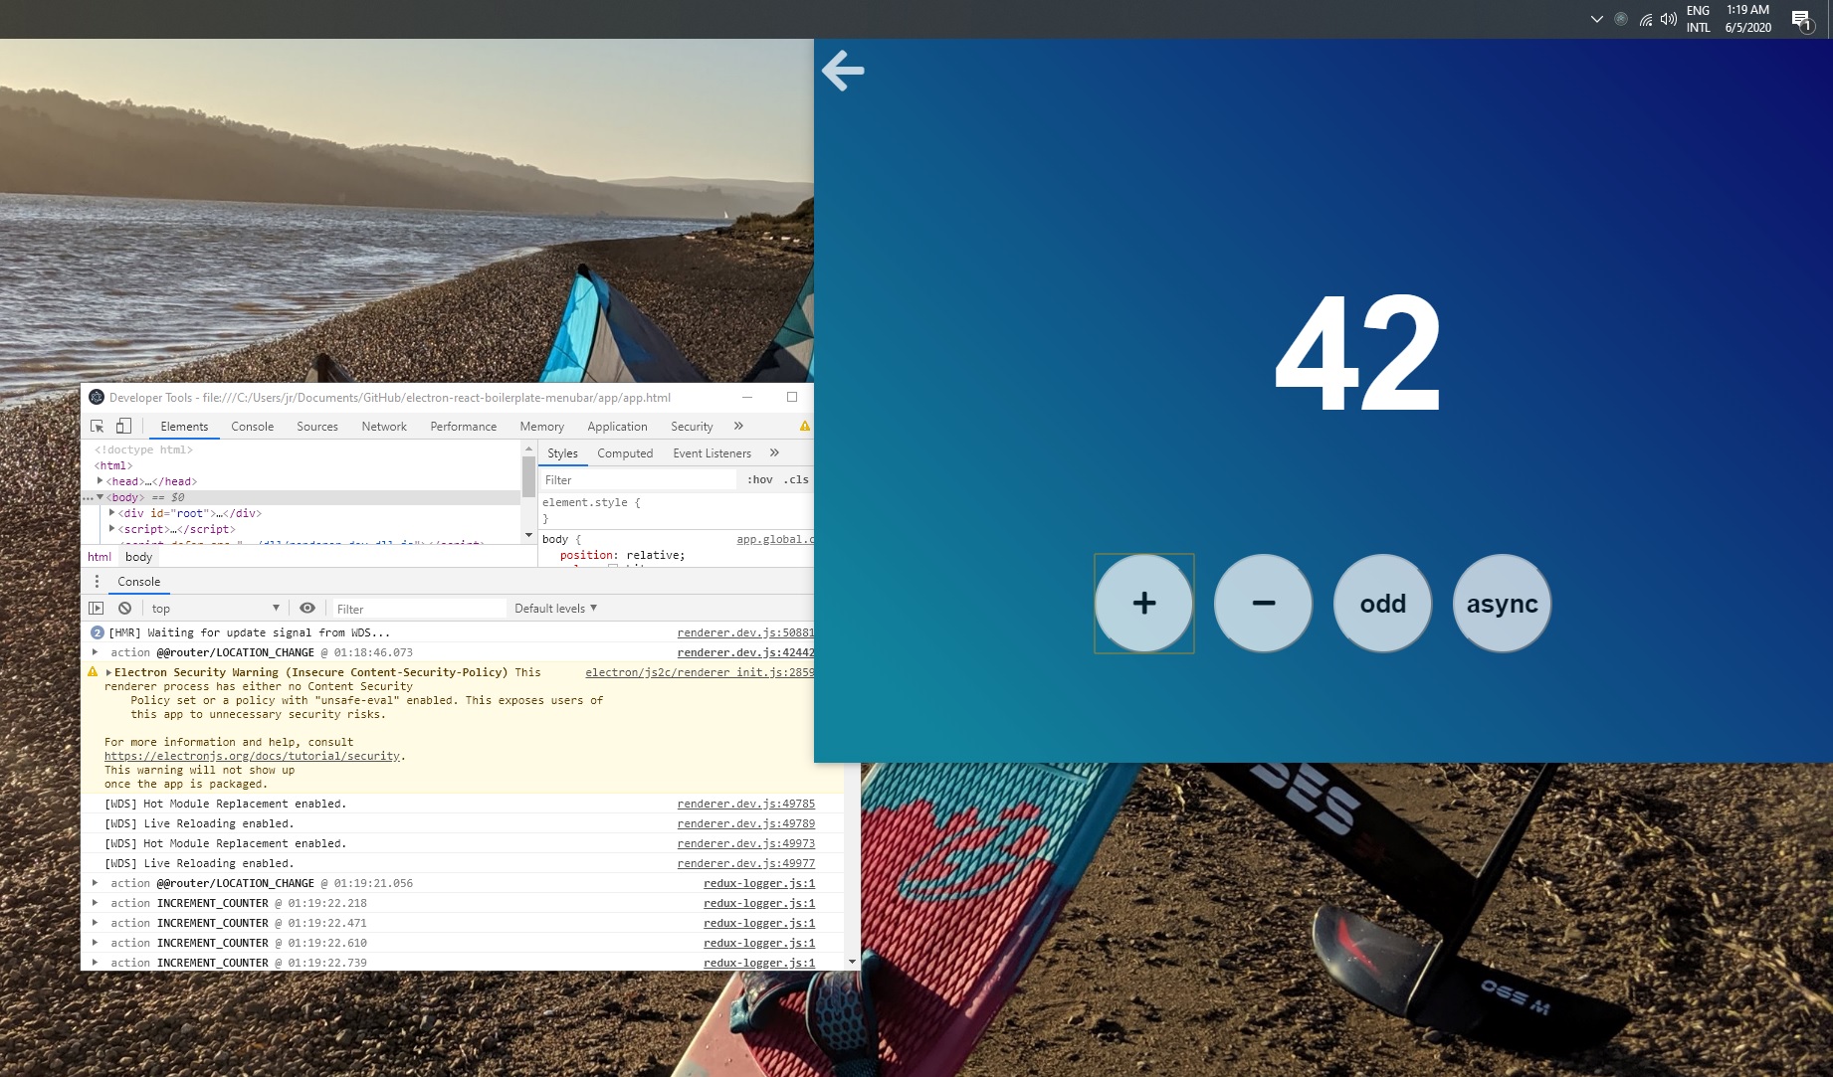Screen dimensions: 1833x1077
Task: Open the Performance tab
Action: click(x=464, y=427)
